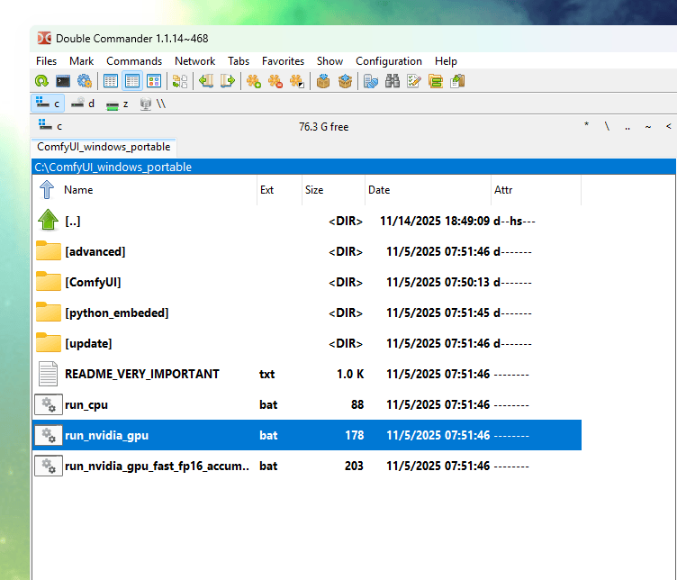677x580 pixels.
Task: Open the Favorites menu
Action: tap(283, 61)
